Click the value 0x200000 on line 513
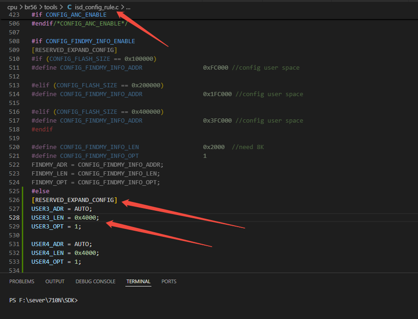The height and width of the screenshot is (319, 418). [x=146, y=85]
